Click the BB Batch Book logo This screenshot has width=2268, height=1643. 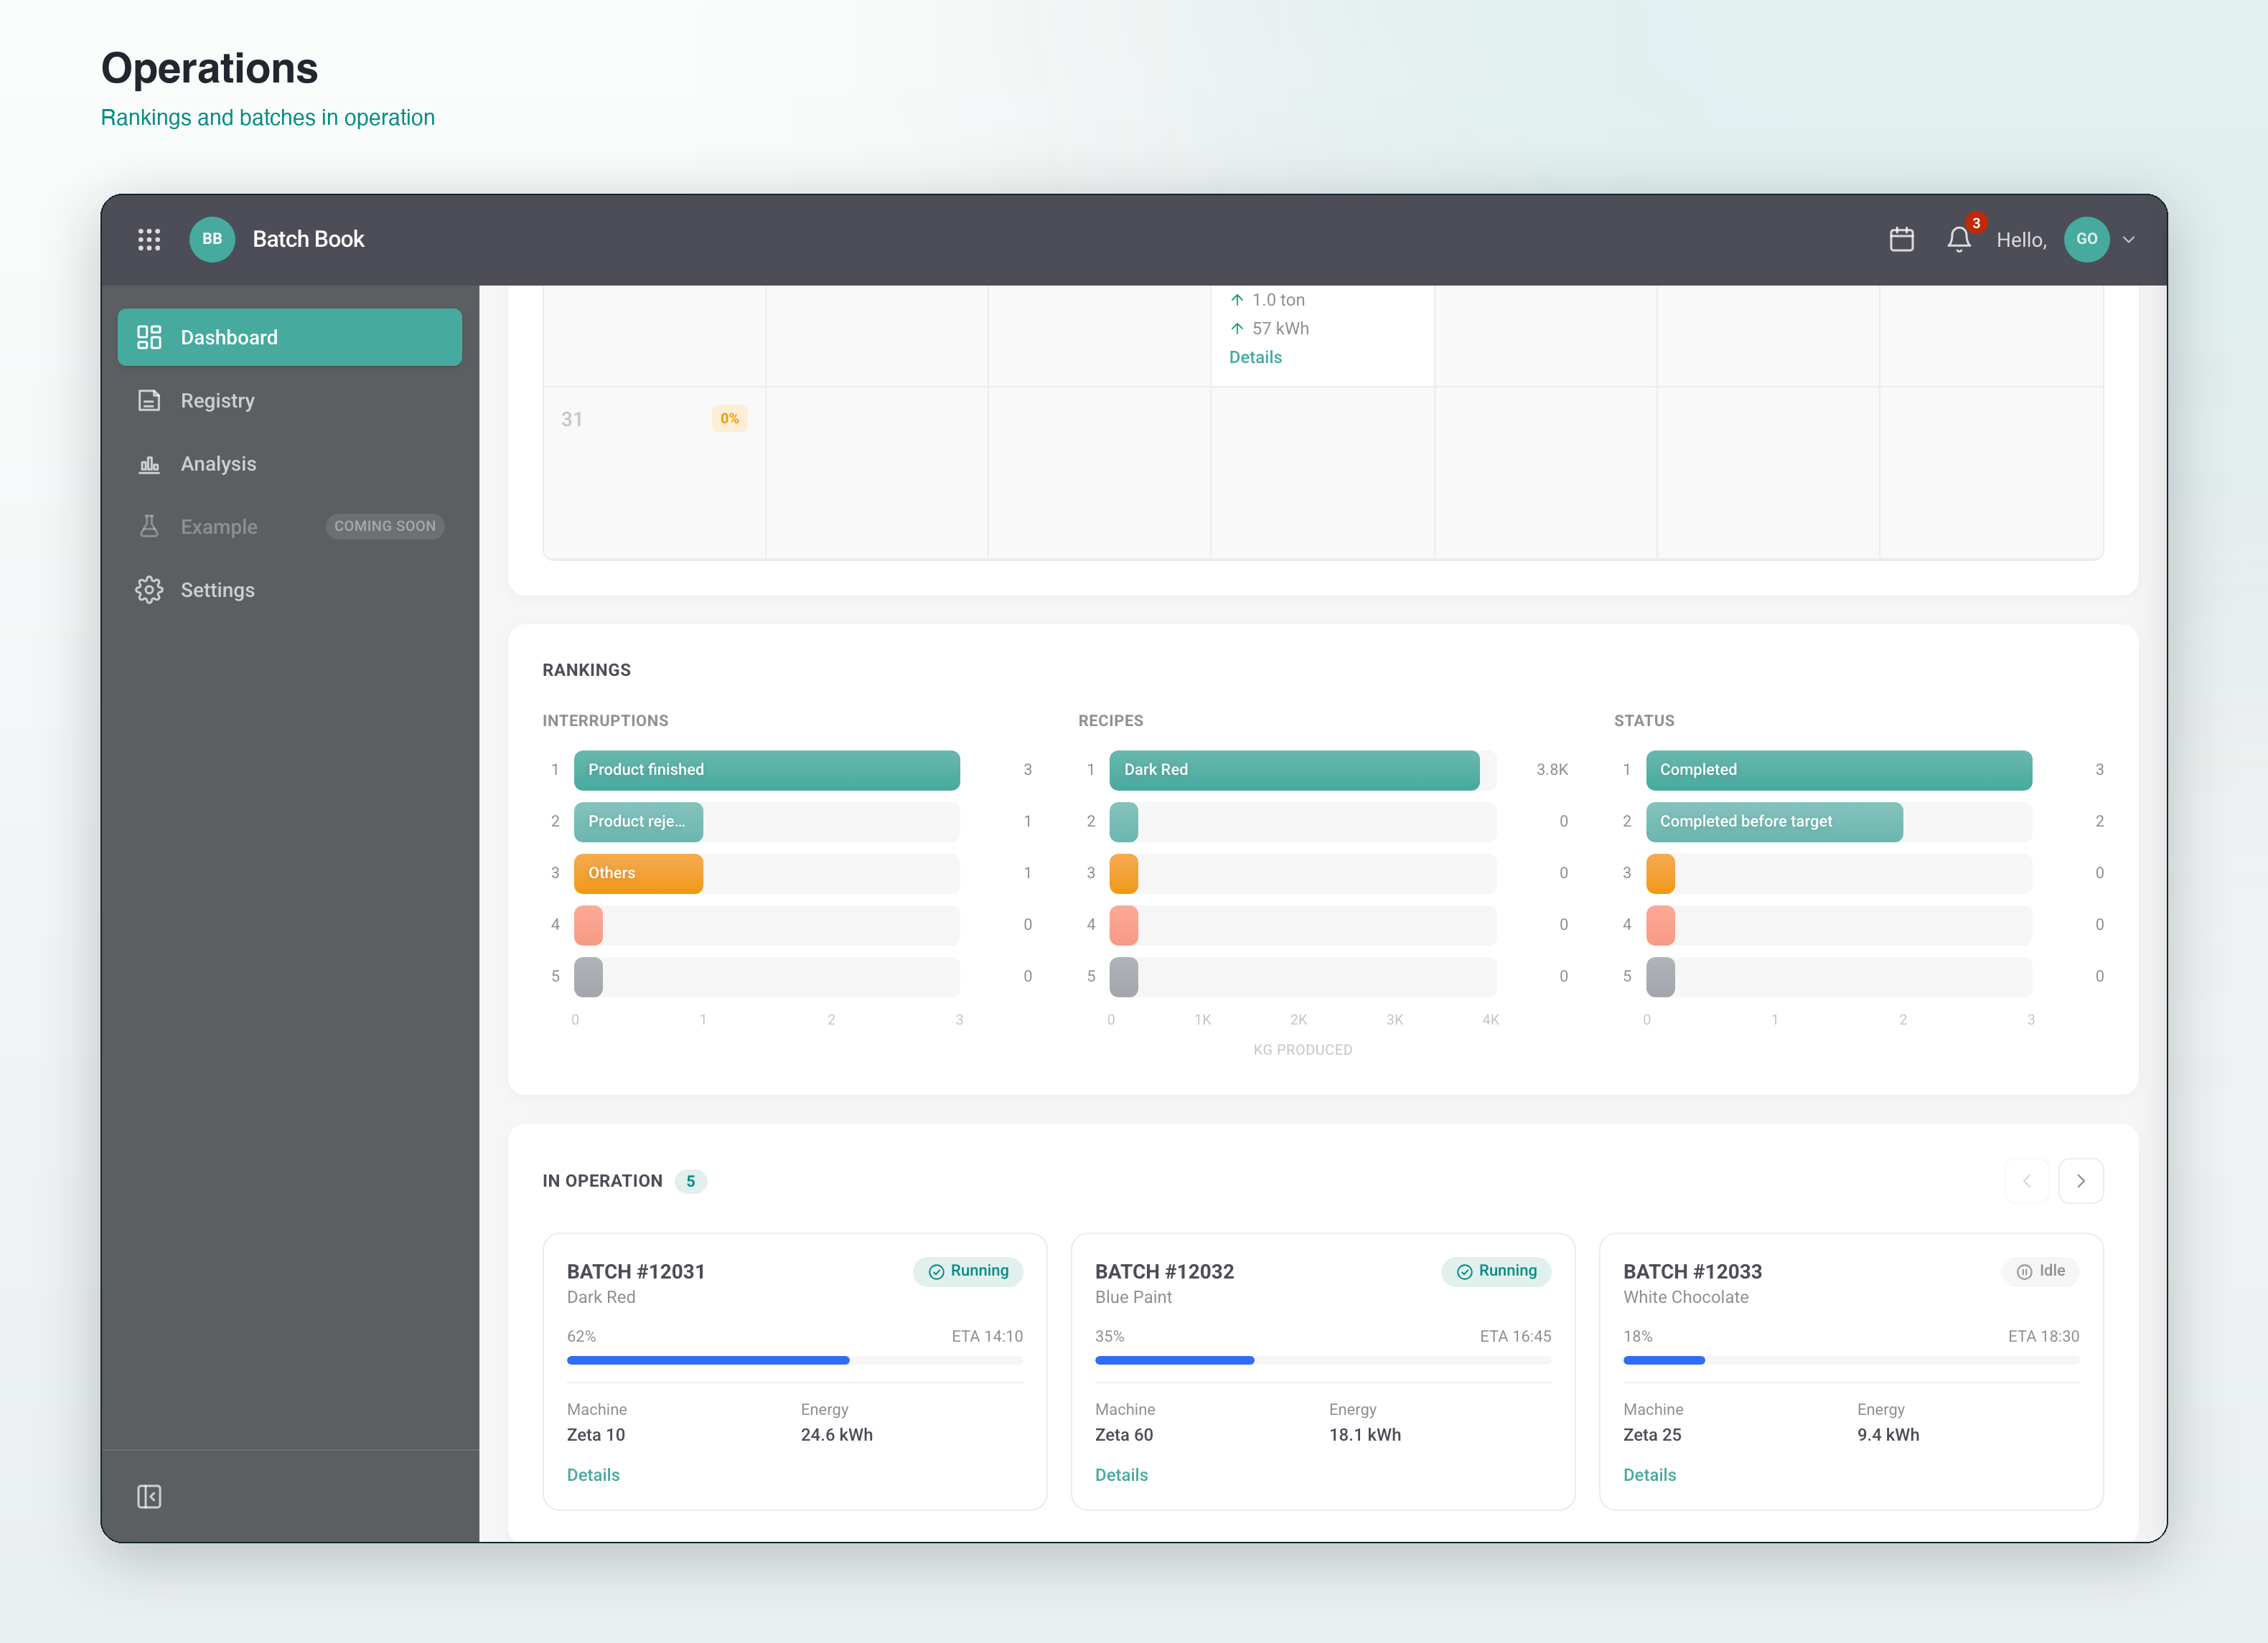212,239
